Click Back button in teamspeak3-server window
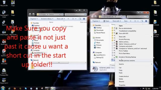 pyautogui.click(x=92, y=17)
